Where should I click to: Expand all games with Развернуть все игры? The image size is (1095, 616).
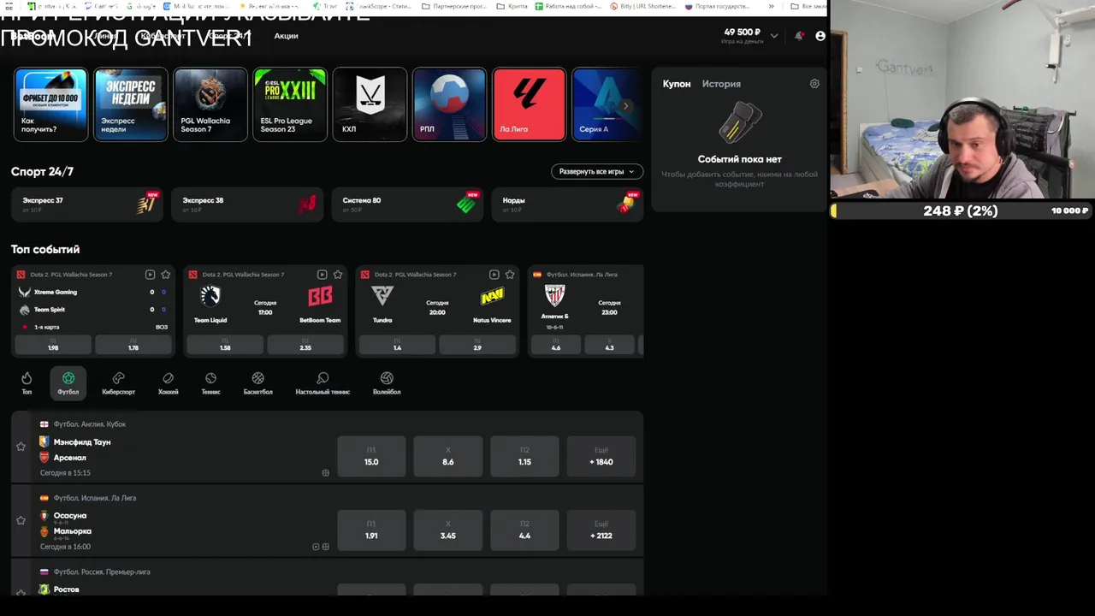597,171
